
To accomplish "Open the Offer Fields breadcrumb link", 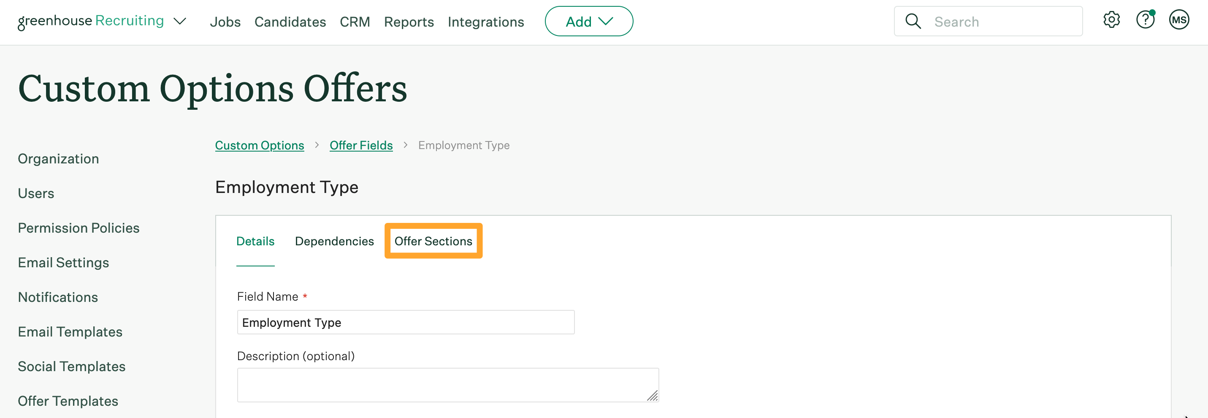I will [x=360, y=145].
